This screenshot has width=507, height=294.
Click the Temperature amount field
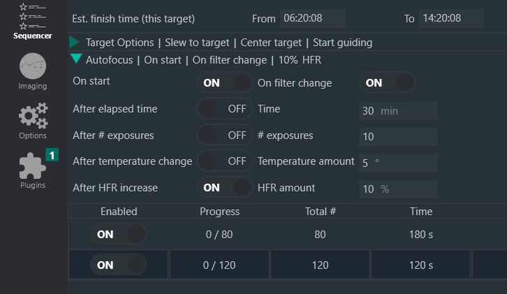pos(398,162)
